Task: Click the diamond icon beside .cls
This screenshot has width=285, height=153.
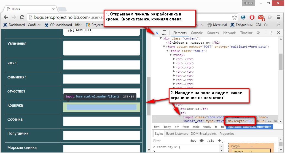Action: pyautogui.click(x=201, y=141)
